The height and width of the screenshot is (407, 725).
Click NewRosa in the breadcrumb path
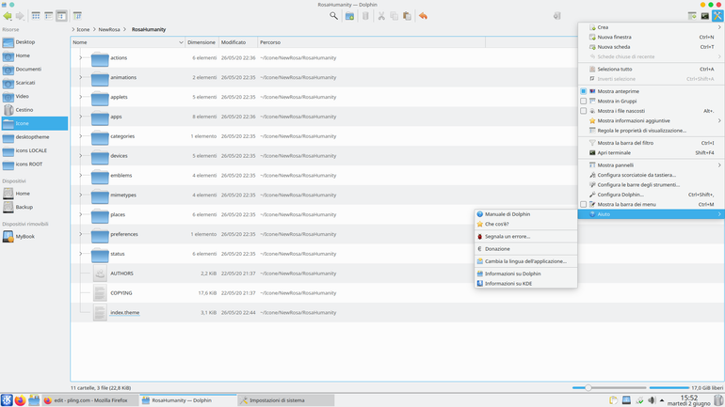109,29
